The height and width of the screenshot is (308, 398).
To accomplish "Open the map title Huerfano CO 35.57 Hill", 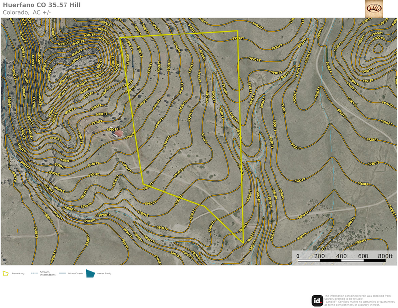I will (x=43, y=6).
